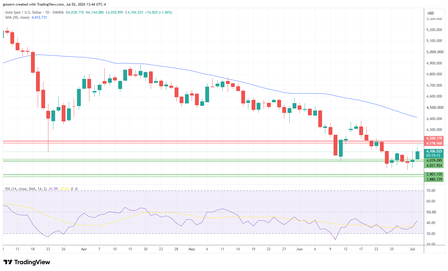Screen dimensions: 448x271
Task: Click the Jul label on the time axis
Action: click(x=412, y=249)
